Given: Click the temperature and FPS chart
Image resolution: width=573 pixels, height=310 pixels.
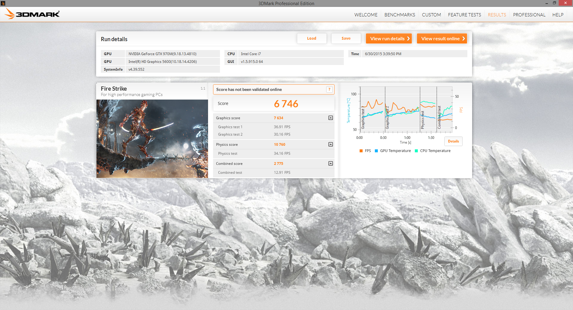Looking at the screenshot, I should point(406,110).
